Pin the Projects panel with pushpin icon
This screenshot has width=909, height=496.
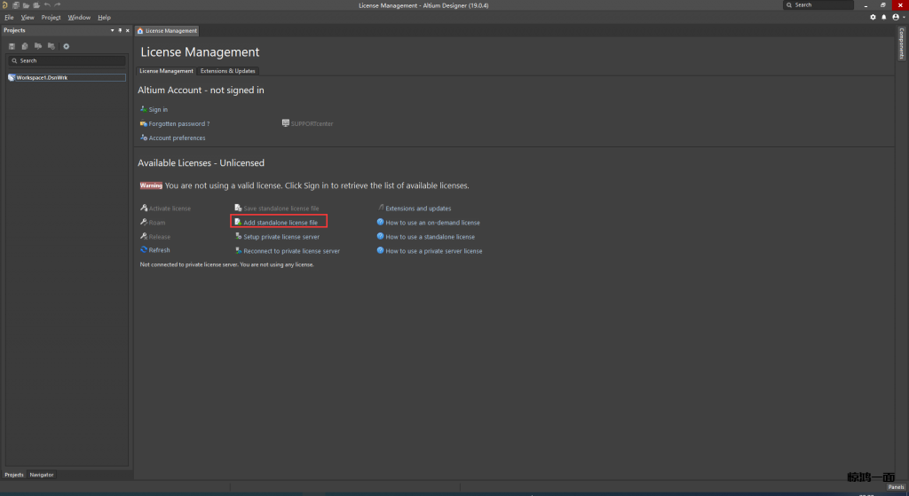120,30
